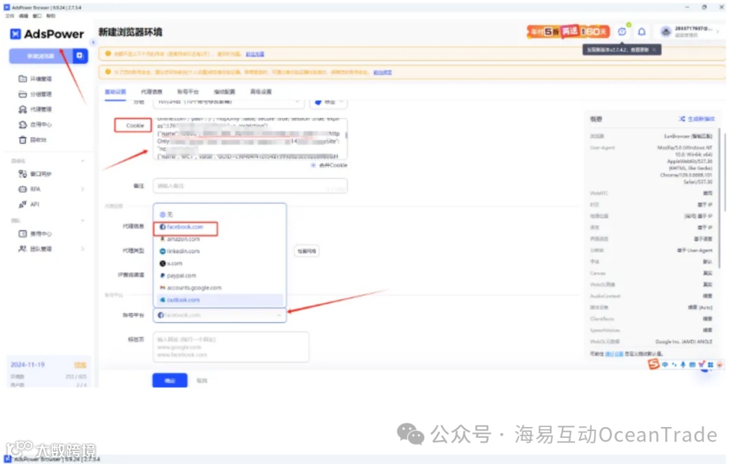
Task: Open the group selection dropdown above Cookie
Action: [228, 102]
